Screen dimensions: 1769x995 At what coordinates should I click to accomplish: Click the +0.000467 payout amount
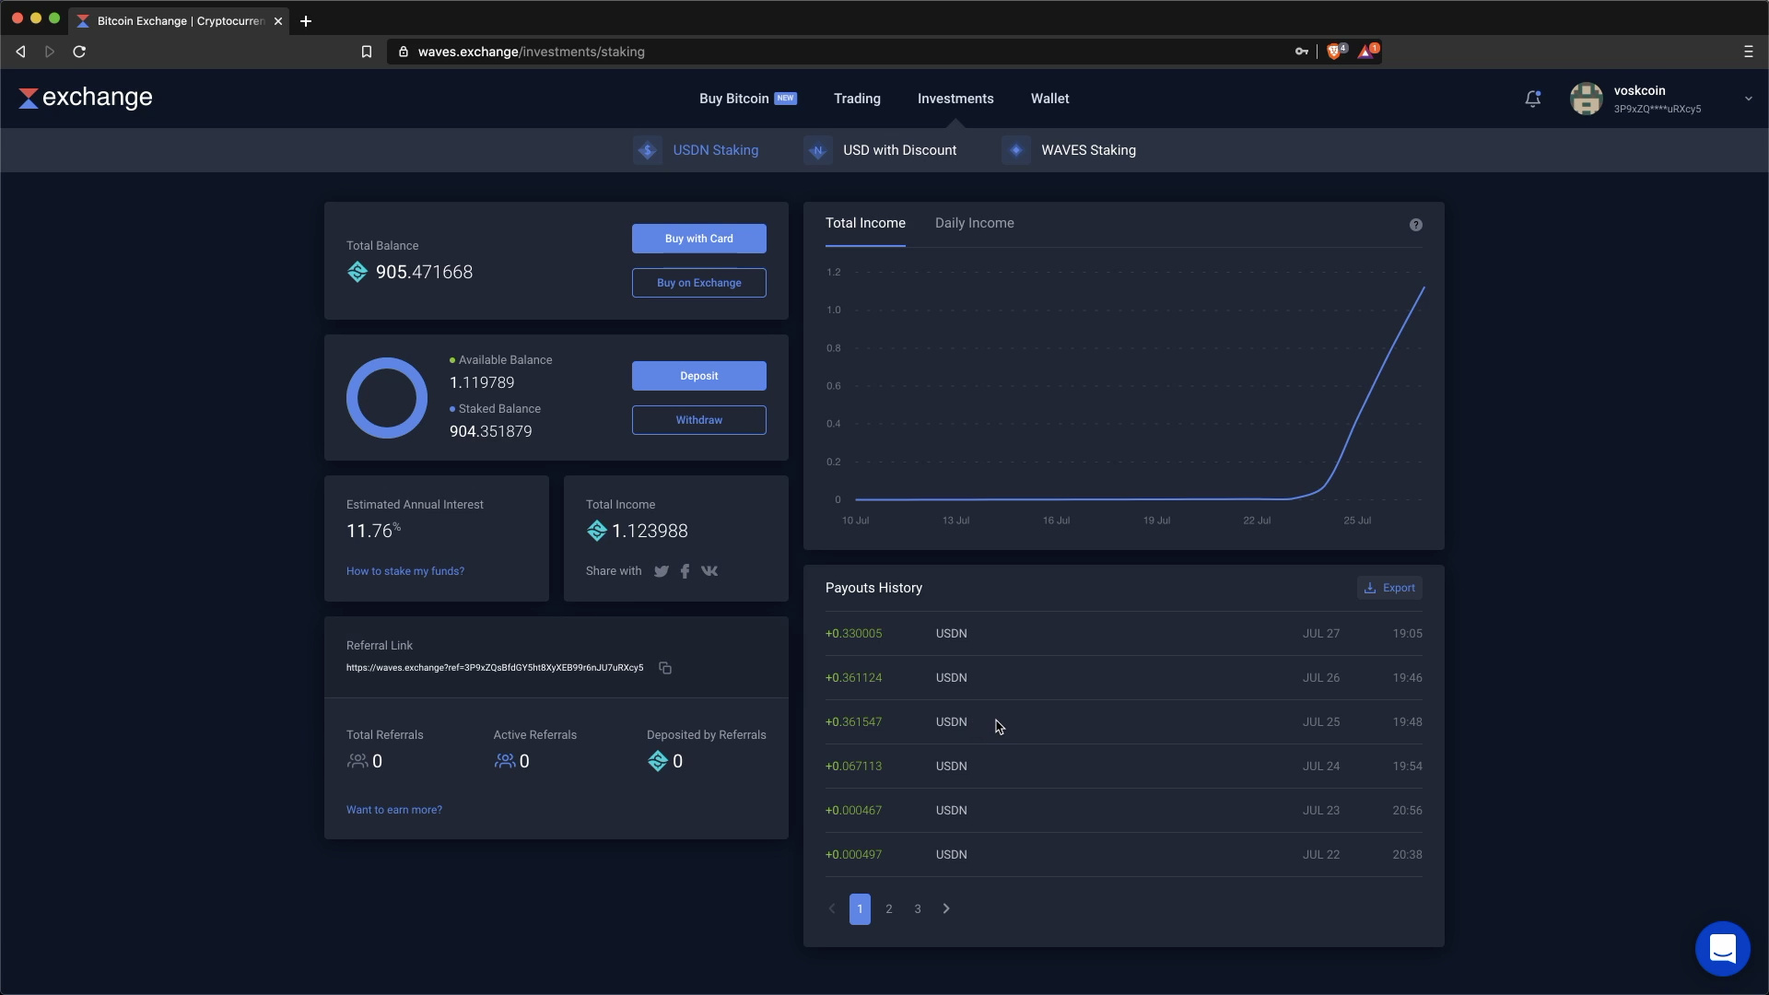pyautogui.click(x=853, y=811)
